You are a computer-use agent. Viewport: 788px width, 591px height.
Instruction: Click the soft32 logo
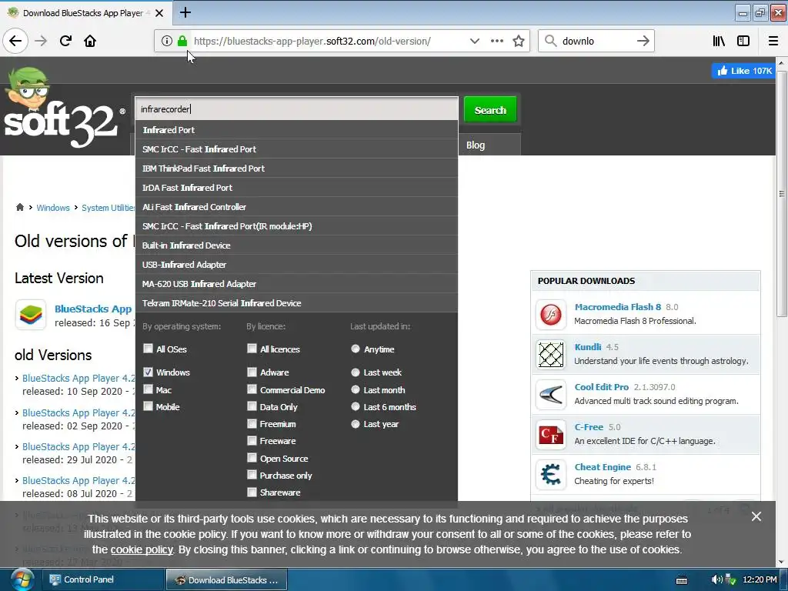click(63, 108)
